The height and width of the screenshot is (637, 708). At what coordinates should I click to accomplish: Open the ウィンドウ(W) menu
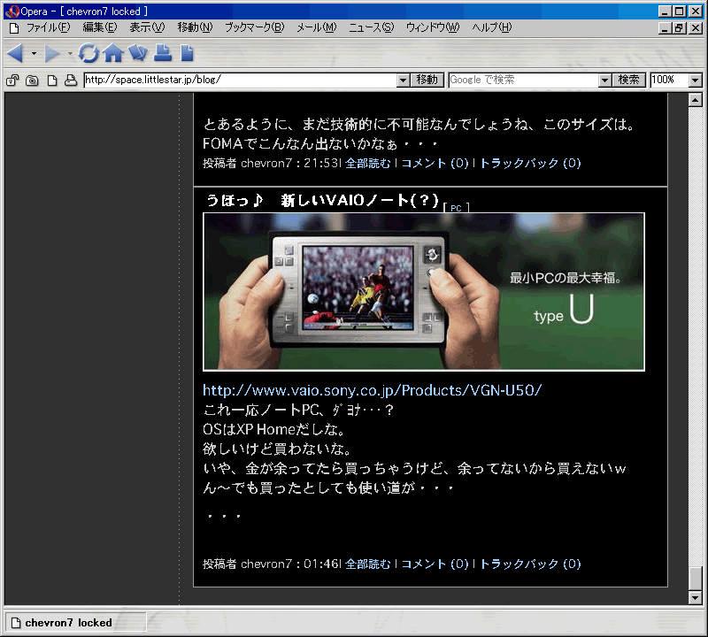pos(433,27)
